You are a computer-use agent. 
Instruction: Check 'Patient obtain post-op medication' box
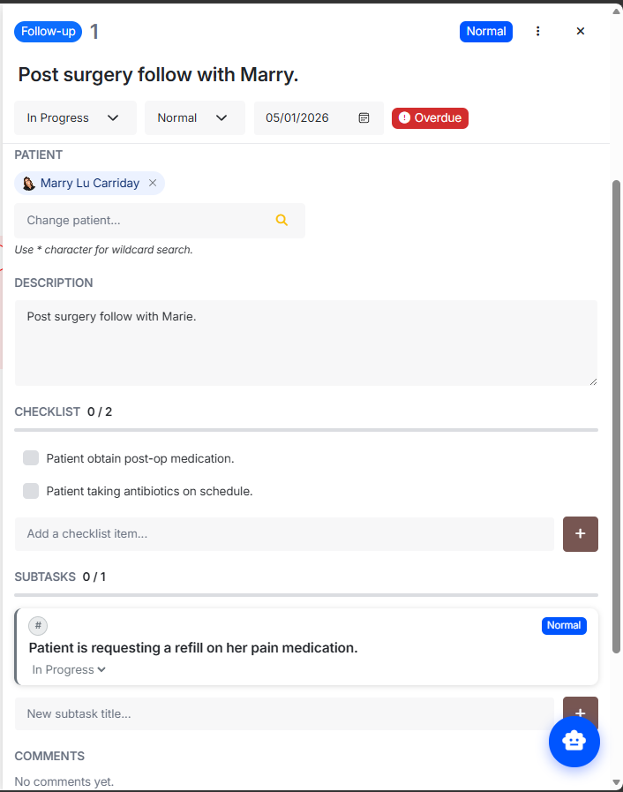[x=31, y=458]
